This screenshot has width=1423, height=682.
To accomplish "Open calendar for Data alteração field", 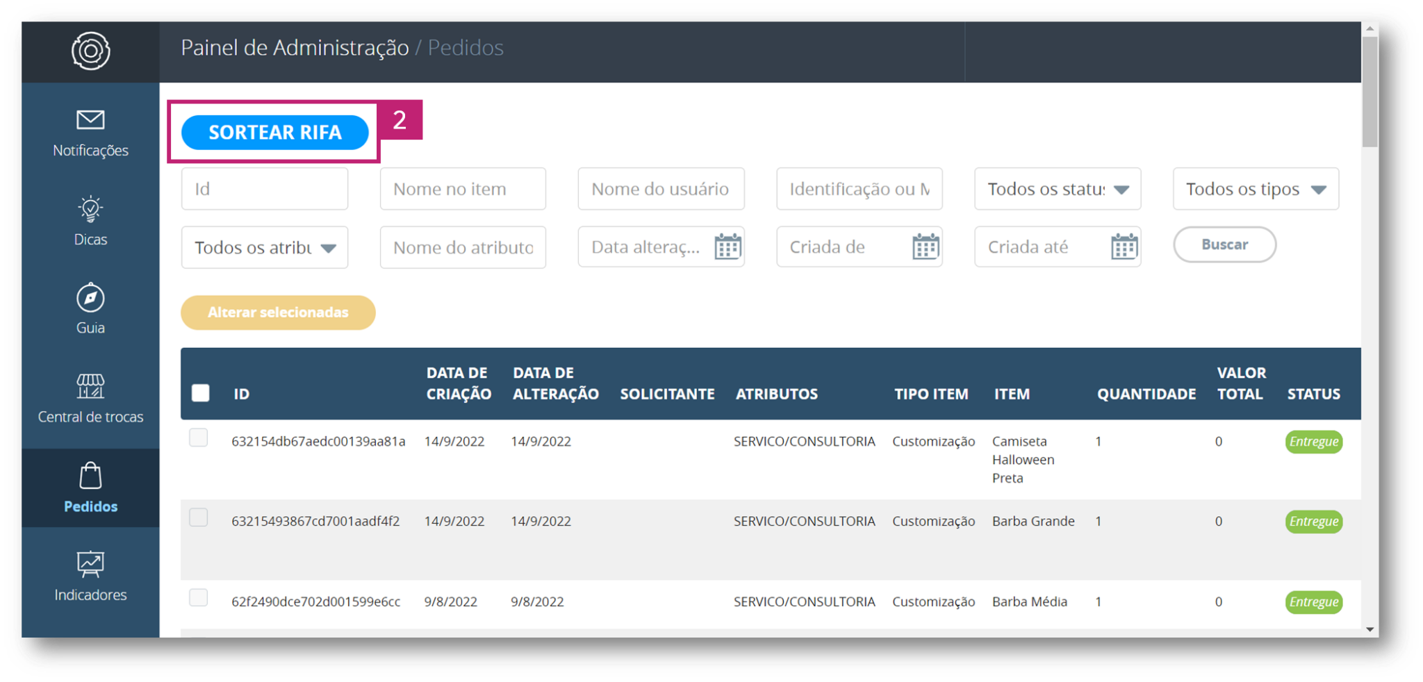I will pos(727,247).
